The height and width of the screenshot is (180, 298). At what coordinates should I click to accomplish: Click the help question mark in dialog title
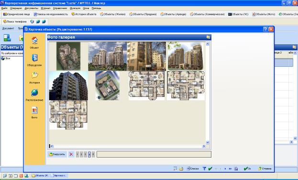point(265,29)
